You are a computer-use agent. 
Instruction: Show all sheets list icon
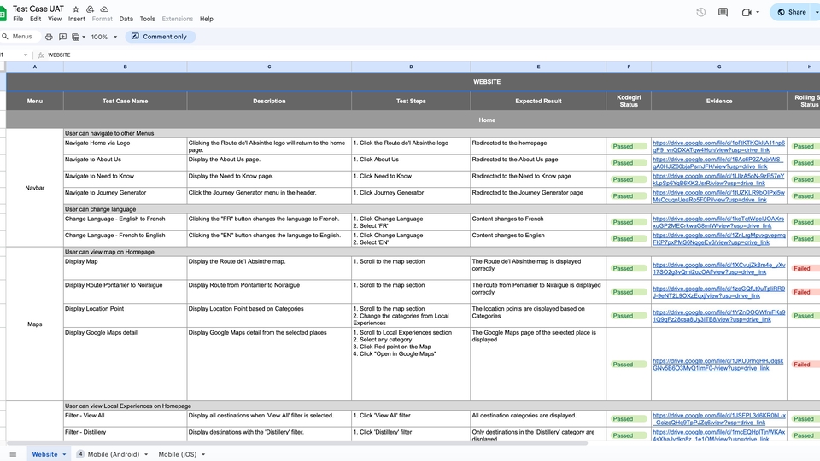click(x=13, y=454)
